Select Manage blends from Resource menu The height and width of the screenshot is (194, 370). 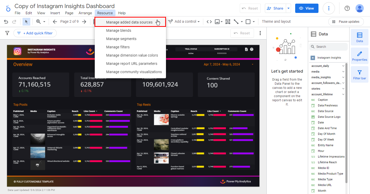[119, 30]
